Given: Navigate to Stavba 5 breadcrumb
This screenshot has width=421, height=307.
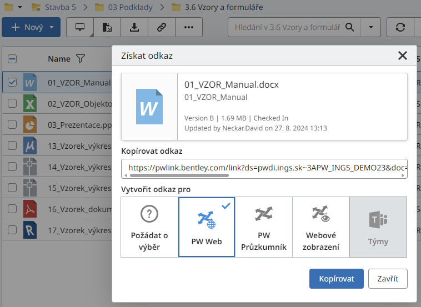Looking at the screenshot, I should pos(60,7).
